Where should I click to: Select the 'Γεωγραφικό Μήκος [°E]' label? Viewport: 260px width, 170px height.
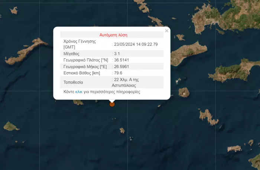(x=85, y=67)
